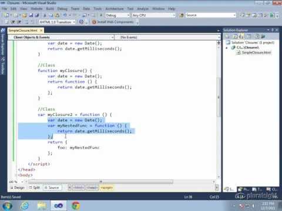The height and width of the screenshot is (211, 282).
Task: Open the XHTML 1.0 Transitional dropdown
Action: 57,22
